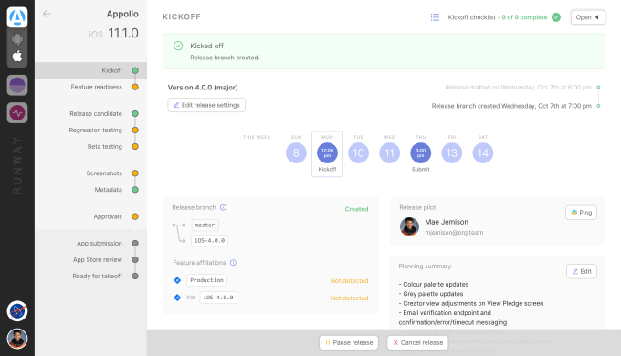Click the Release branch info icon

tap(224, 207)
